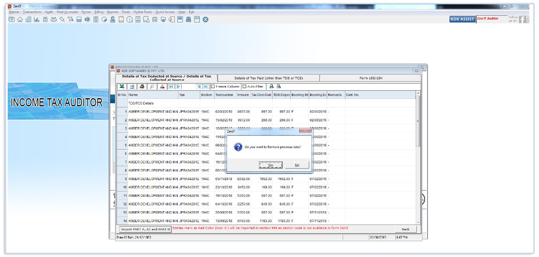The image size is (539, 257).
Task: Click the round X exit icon in toolbar
Action: (205, 20)
